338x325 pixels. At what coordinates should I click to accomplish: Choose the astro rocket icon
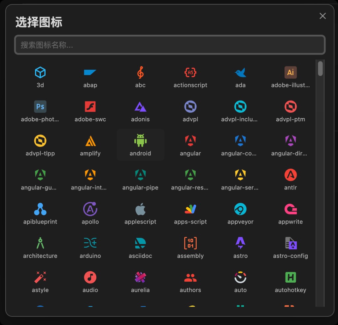(240, 243)
